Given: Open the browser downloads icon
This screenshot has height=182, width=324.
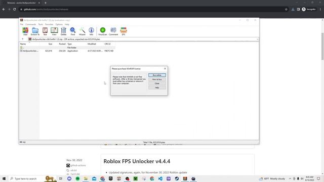Looking at the screenshot, I should pos(293,9).
